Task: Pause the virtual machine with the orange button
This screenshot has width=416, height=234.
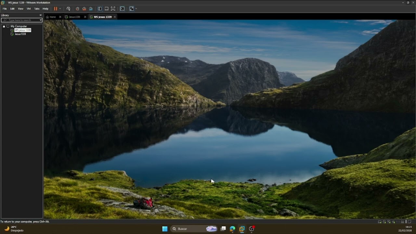Action: 56,9
